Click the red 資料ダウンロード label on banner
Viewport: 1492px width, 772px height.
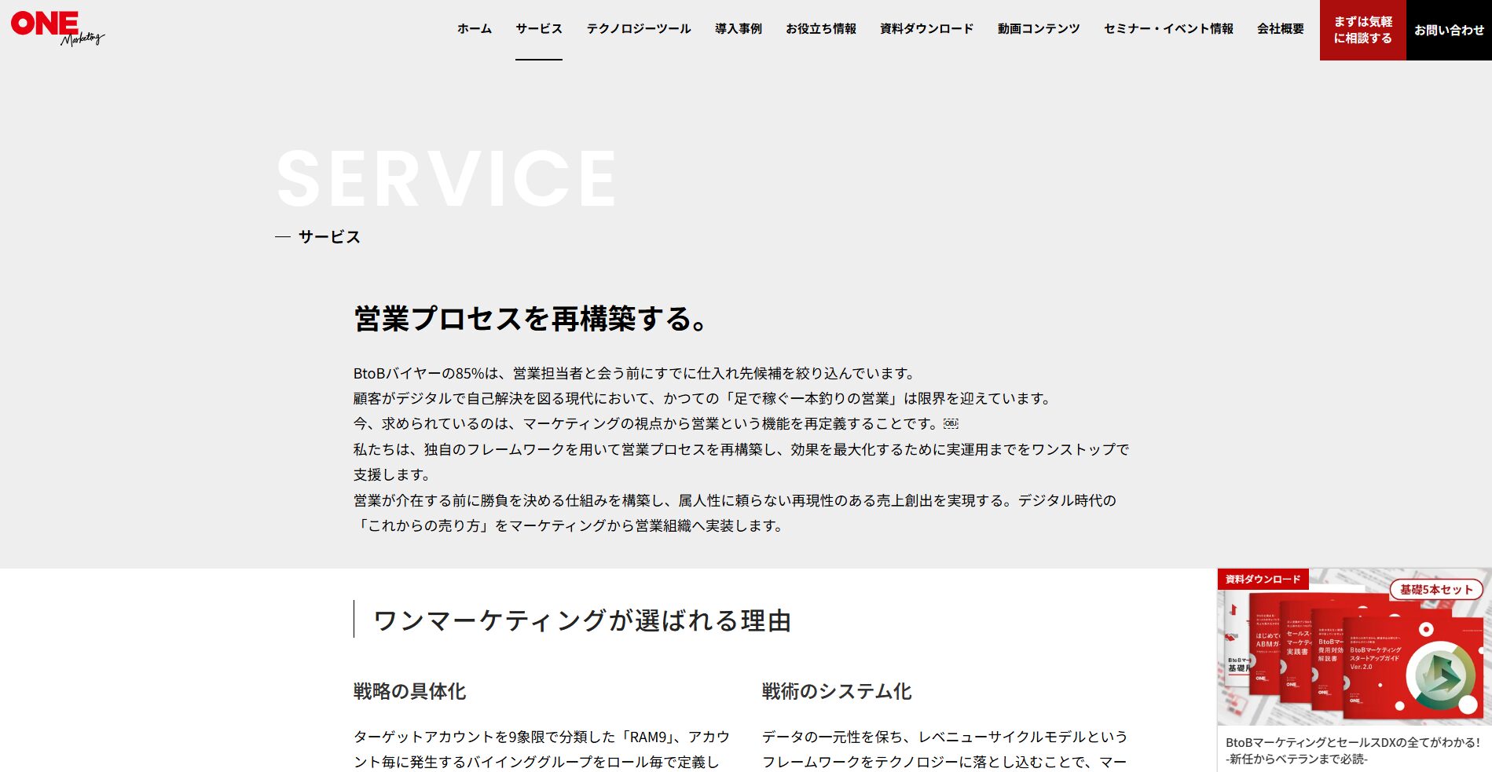(1263, 579)
